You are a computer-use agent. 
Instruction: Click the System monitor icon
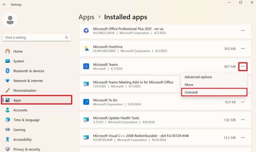[8, 61]
